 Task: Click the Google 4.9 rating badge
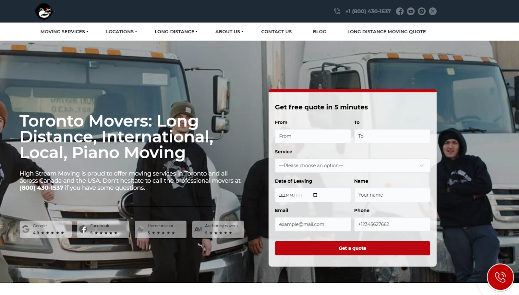pos(46,230)
